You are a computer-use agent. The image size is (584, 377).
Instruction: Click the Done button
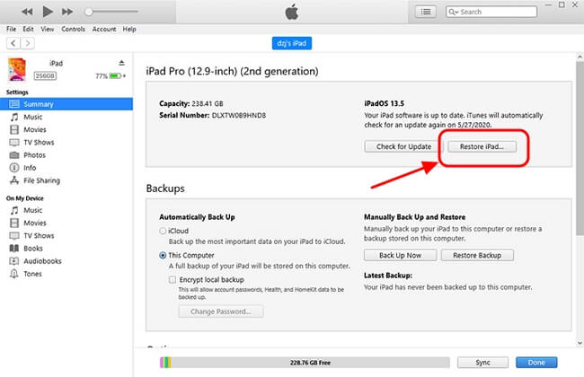tap(536, 363)
